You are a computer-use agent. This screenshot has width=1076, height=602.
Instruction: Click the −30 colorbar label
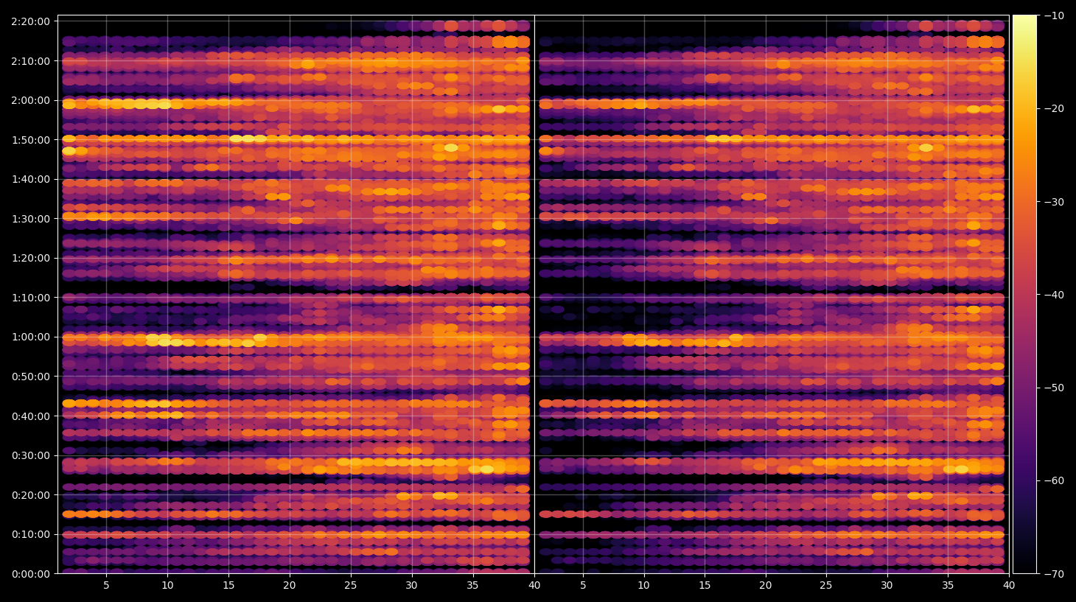tap(1054, 202)
